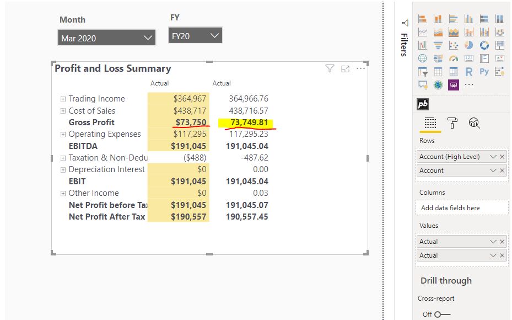512x320 pixels.
Task: Select the Matrix visual
Action: click(453, 72)
